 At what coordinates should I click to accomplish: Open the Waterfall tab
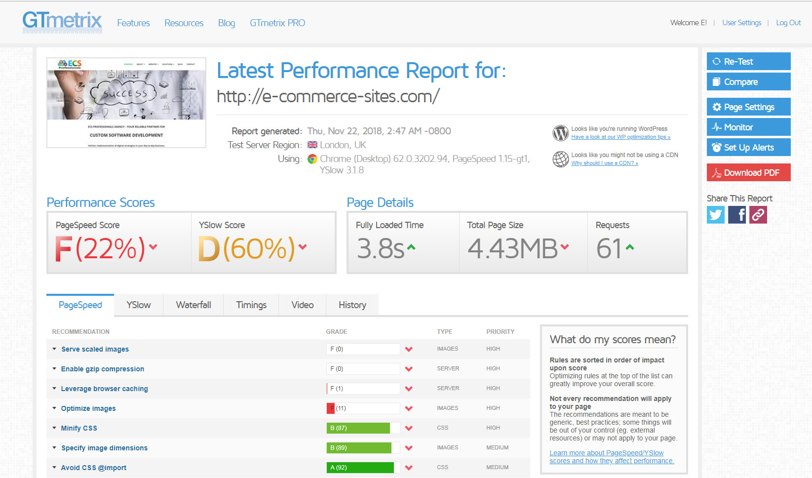[193, 305]
